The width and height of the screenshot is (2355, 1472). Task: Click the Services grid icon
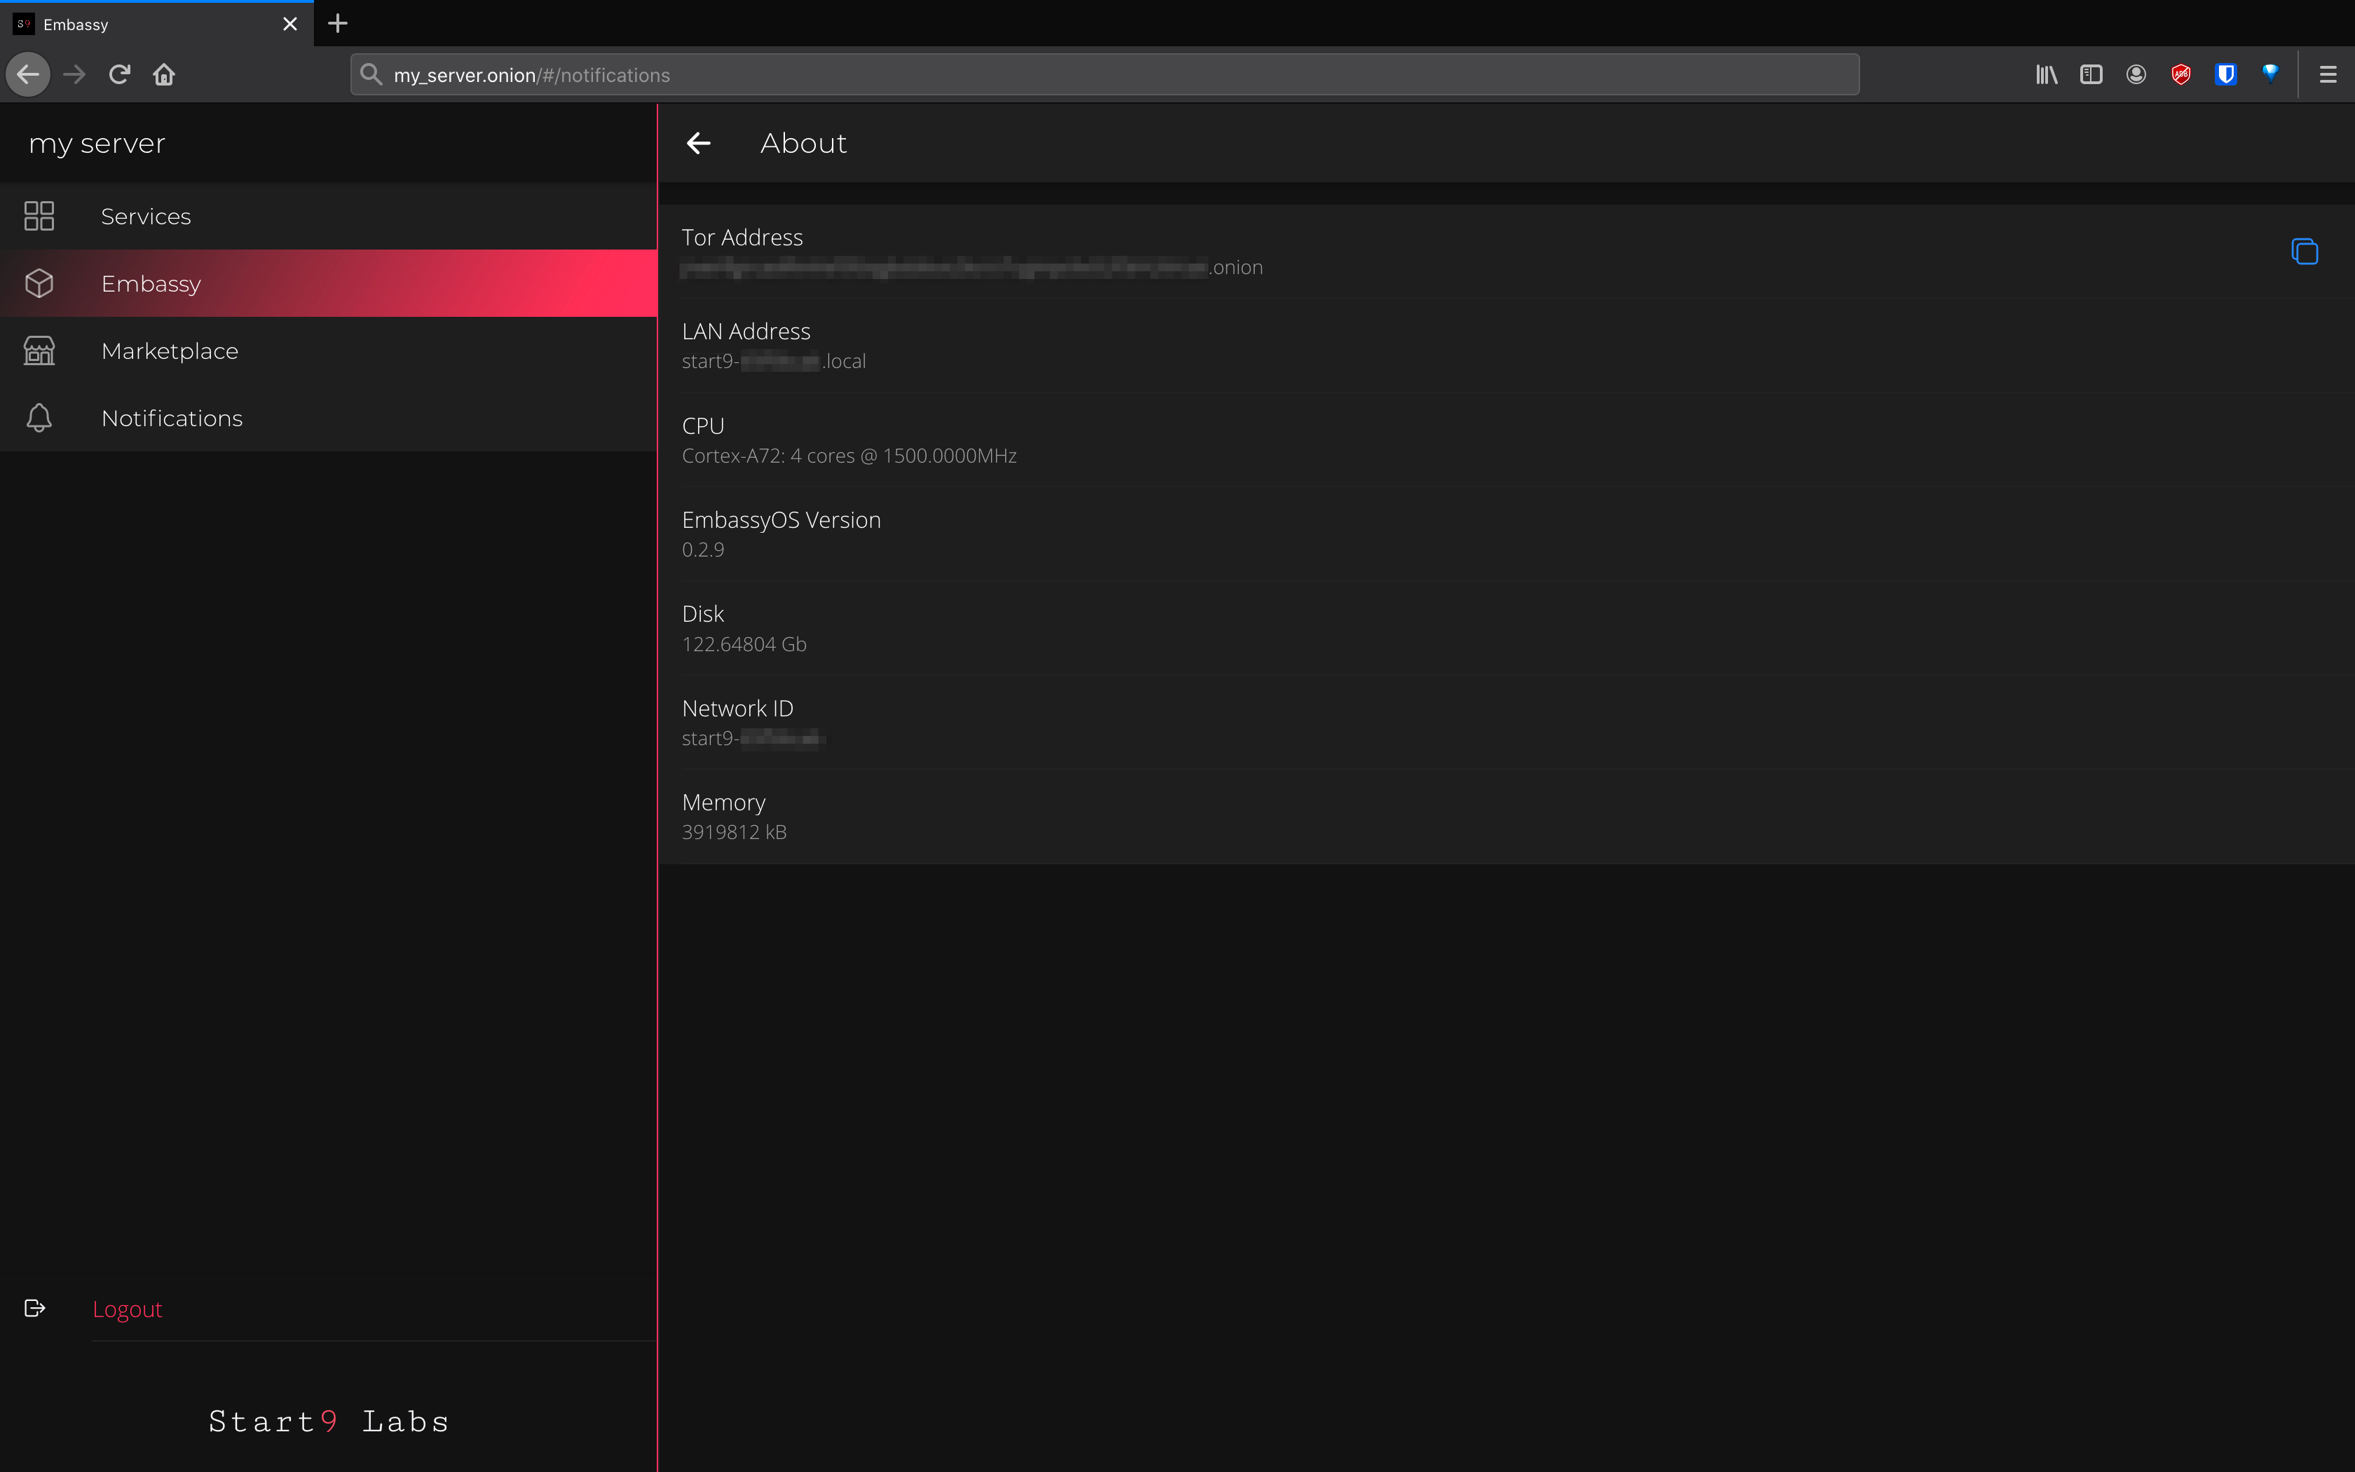pos(39,216)
